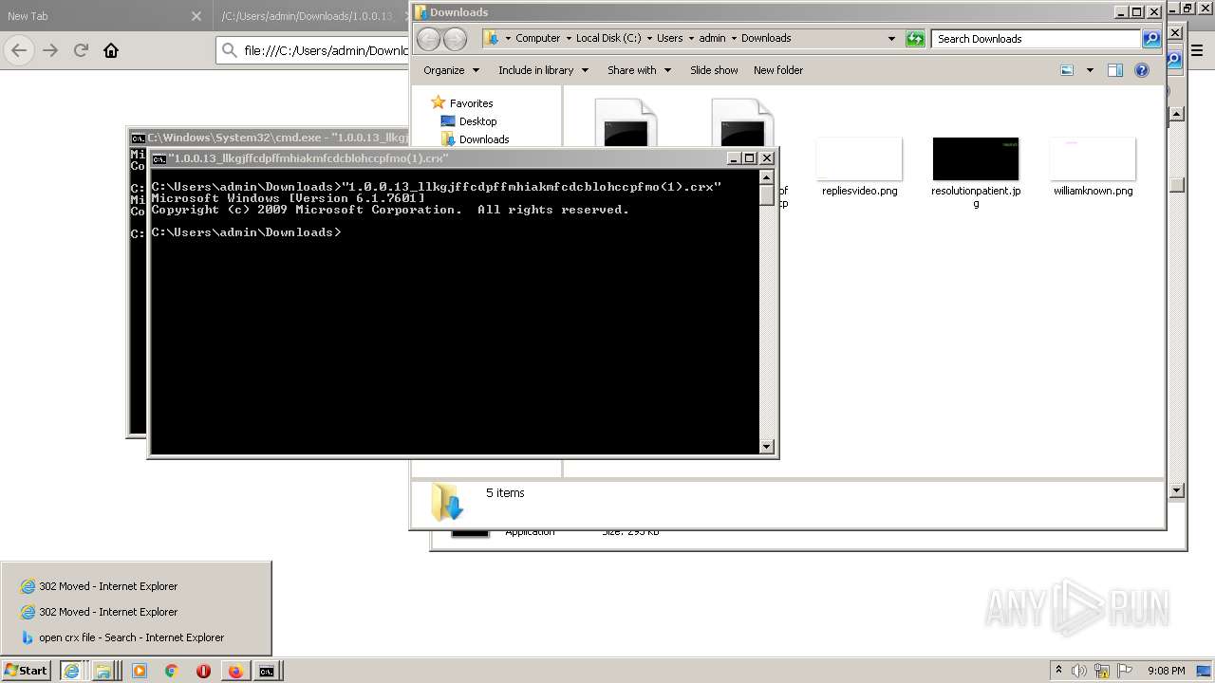Open the Start menu

(27, 671)
